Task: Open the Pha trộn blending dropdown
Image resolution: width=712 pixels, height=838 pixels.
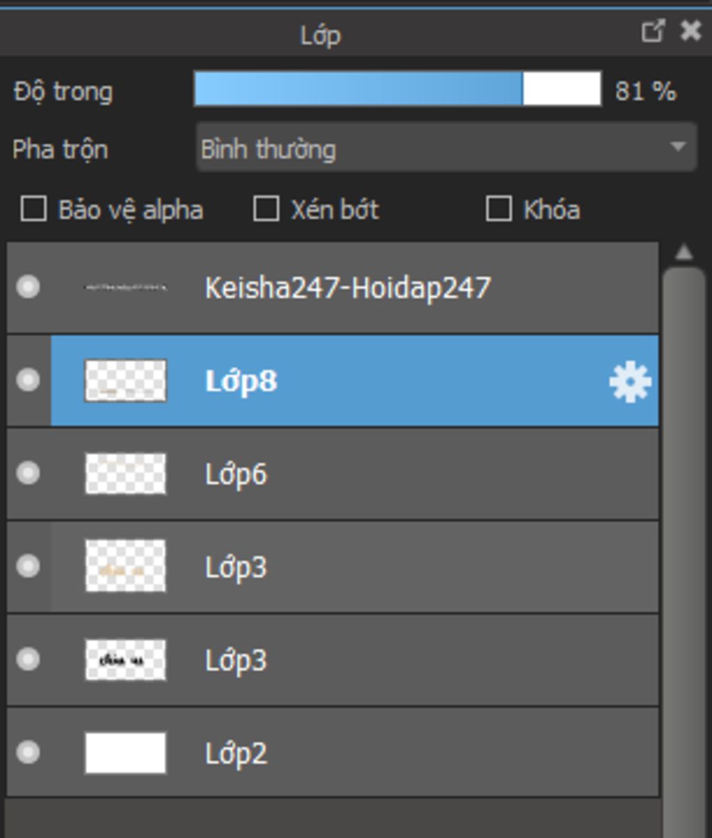Action: point(446,147)
